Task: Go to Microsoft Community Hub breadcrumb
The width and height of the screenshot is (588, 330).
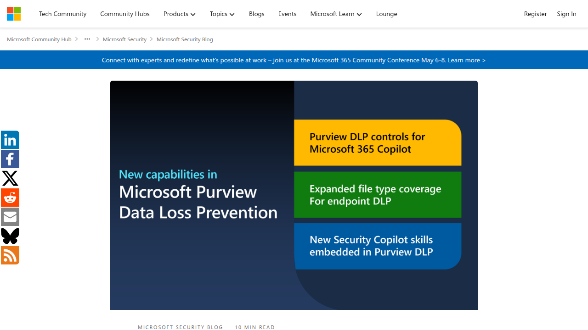Action: 40,39
